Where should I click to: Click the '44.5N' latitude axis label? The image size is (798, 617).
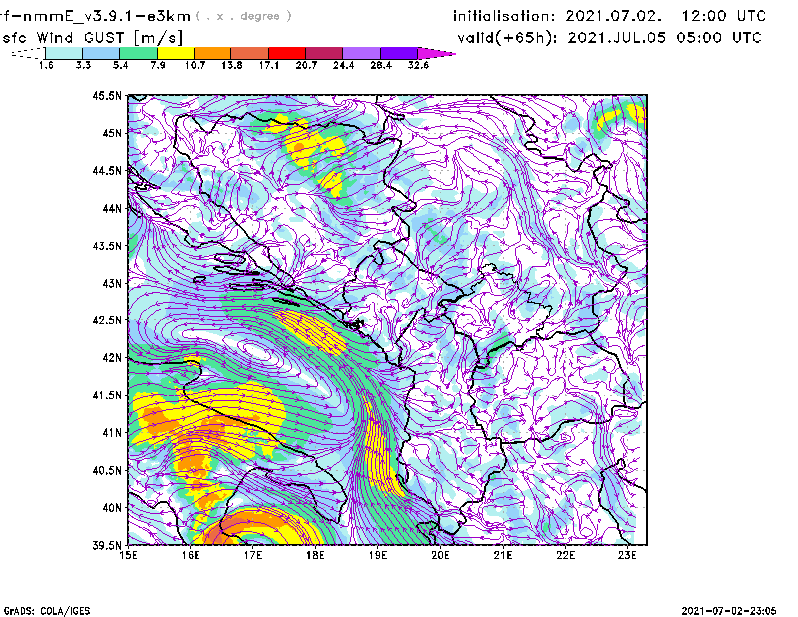click(107, 170)
